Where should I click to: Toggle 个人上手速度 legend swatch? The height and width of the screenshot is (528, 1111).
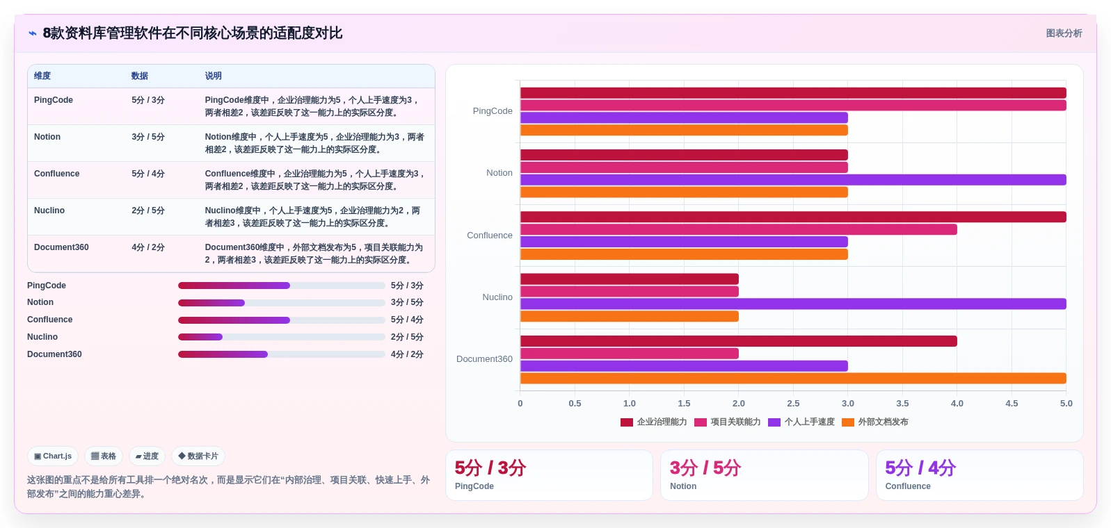pos(774,422)
